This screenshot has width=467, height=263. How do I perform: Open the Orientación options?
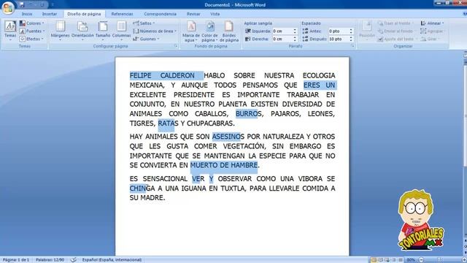pyautogui.click(x=82, y=31)
